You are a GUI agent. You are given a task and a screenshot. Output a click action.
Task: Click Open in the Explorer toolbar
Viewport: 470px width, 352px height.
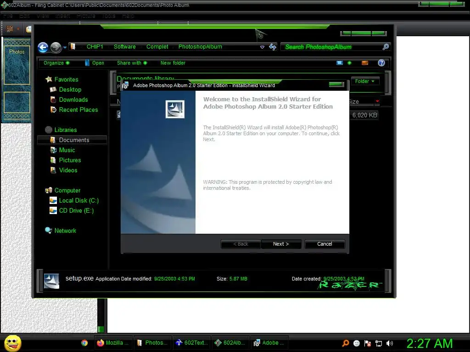pyautogui.click(x=95, y=63)
